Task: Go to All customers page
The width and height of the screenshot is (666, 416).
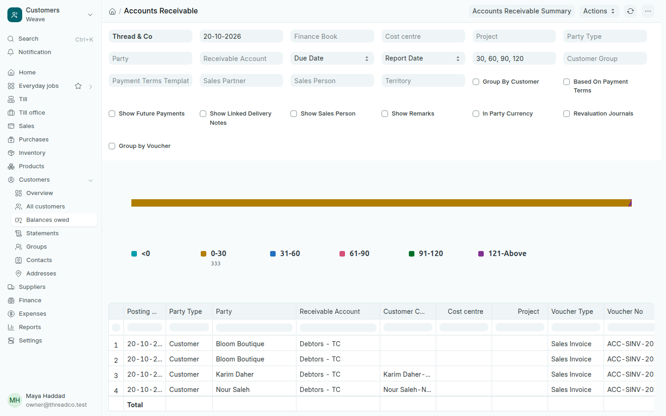Action: [54, 207]
